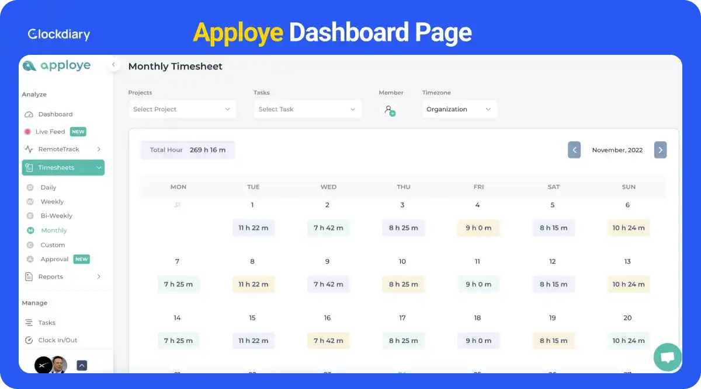This screenshot has height=389, width=701.
Task: Click the Total Hour 269 h 16 m box
Action: [188, 150]
